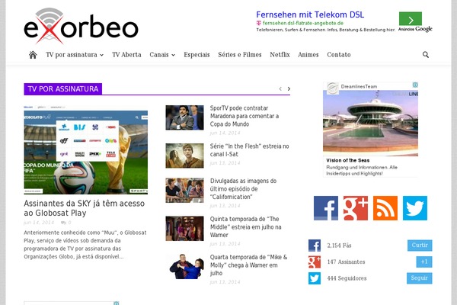Click fernsehen.dsl-flatrate-angebote.de URL
This screenshot has width=457, height=305.
[303, 23]
